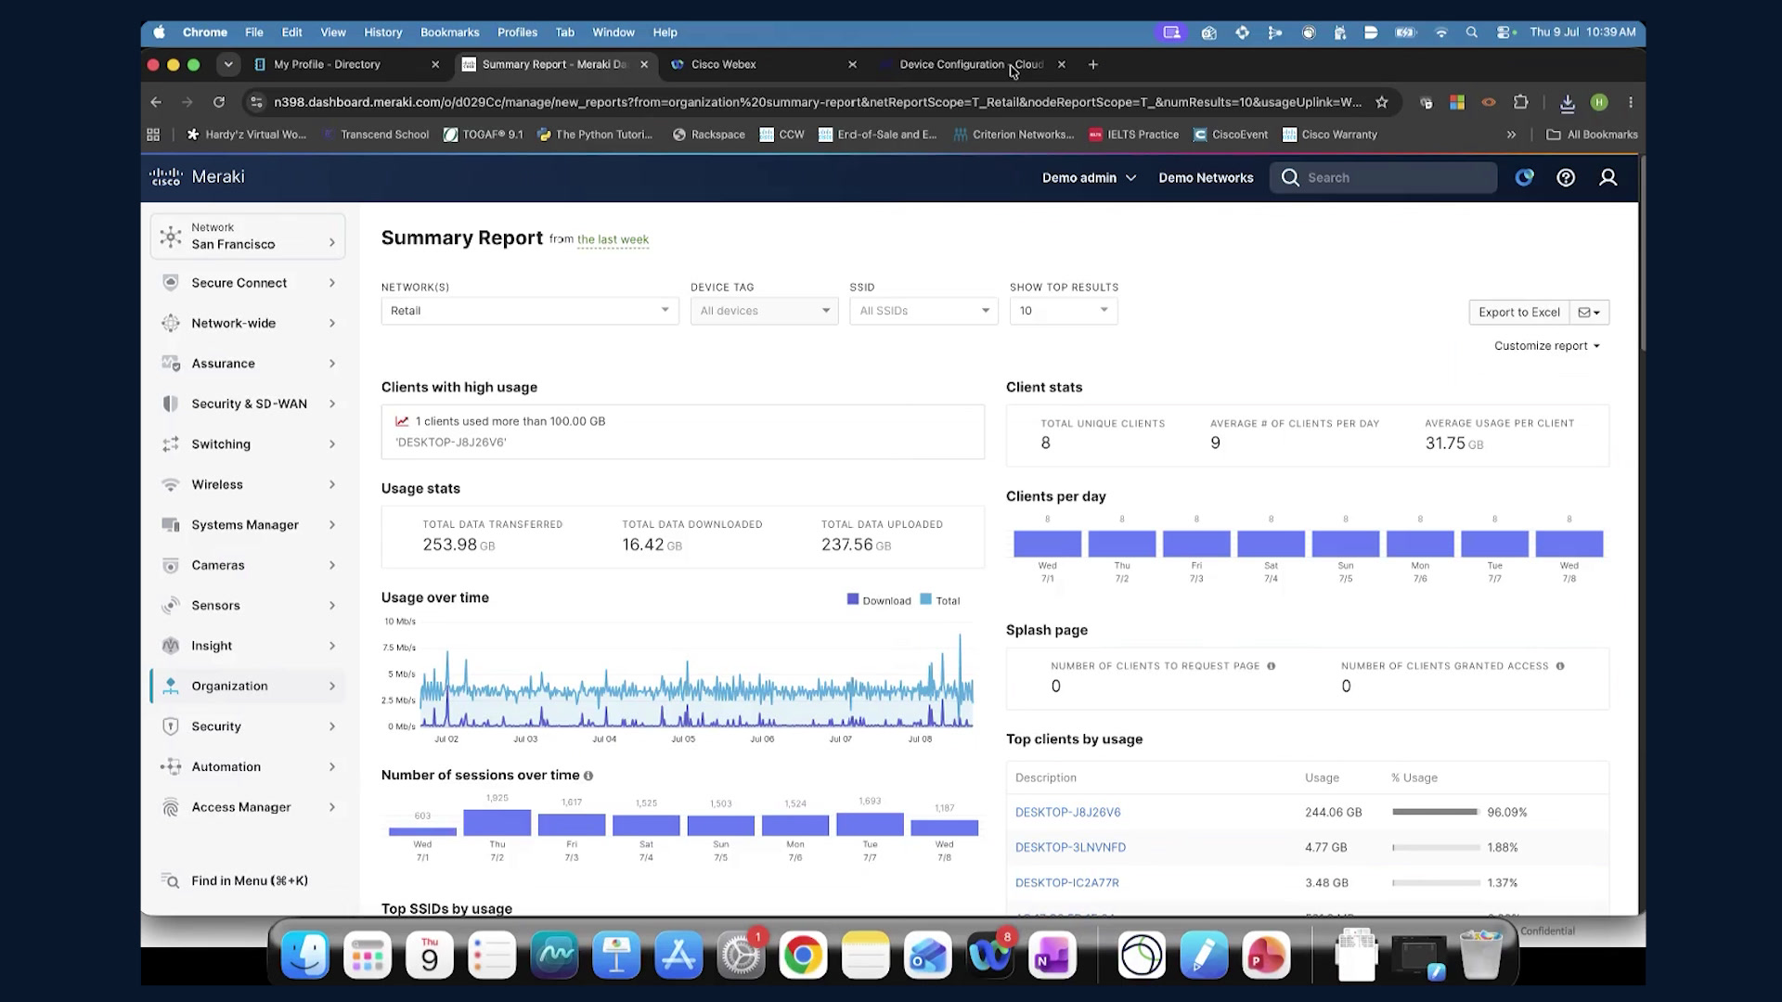Screen dimensions: 1782x1002
Task: Click the Download legend color swatch
Action: [x=853, y=599]
